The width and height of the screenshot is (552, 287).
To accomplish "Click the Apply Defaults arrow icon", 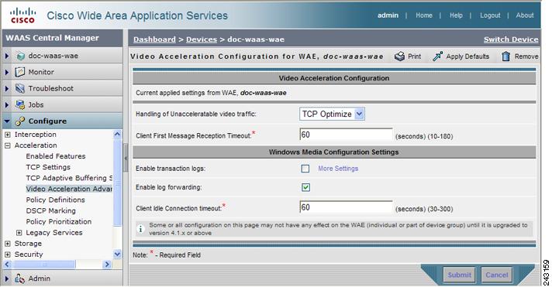I will [437, 56].
